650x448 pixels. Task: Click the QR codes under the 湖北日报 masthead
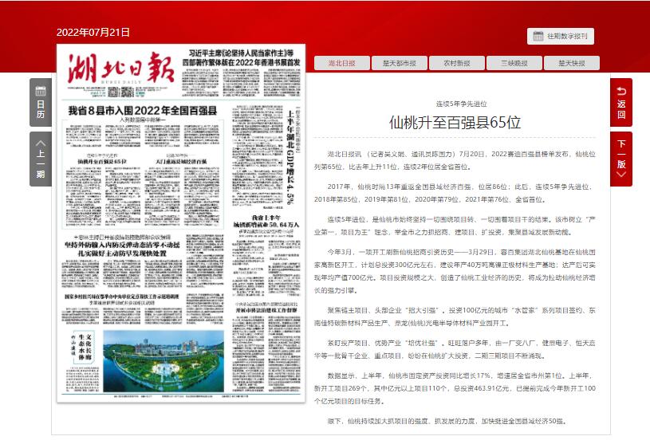121,91
